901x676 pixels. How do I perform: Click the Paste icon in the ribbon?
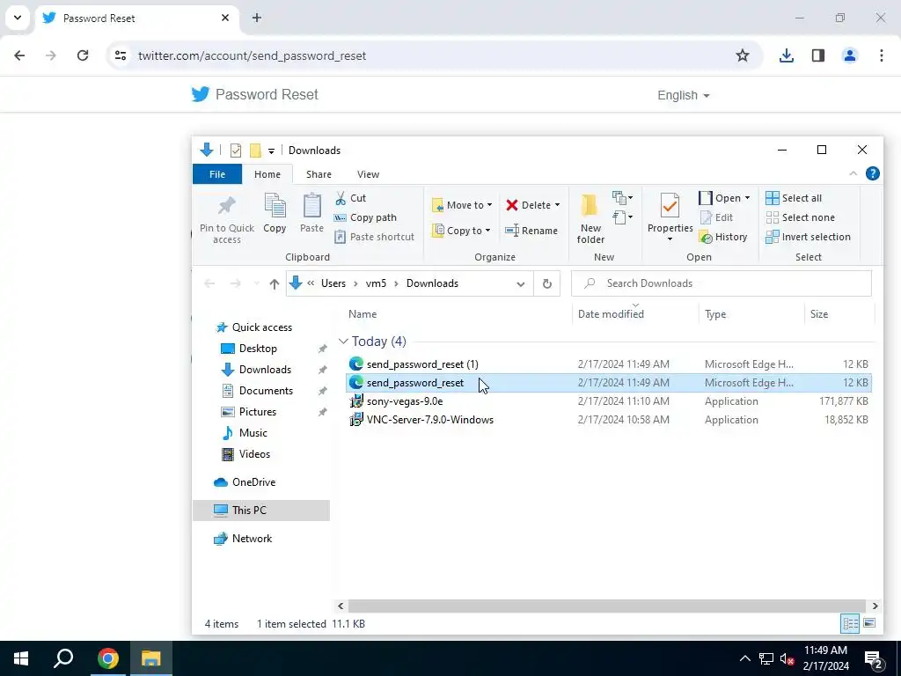coord(312,206)
